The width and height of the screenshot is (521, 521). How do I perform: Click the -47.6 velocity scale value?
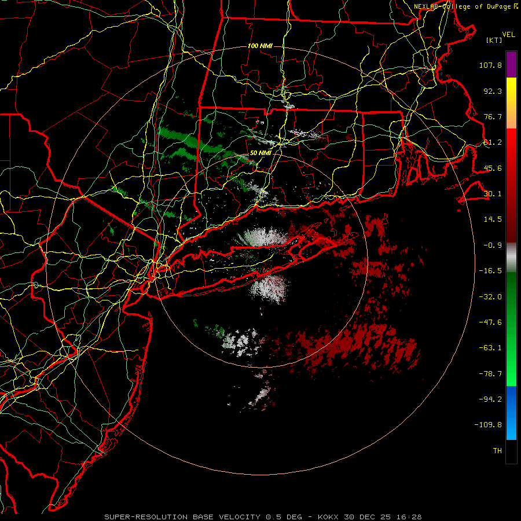click(x=490, y=322)
